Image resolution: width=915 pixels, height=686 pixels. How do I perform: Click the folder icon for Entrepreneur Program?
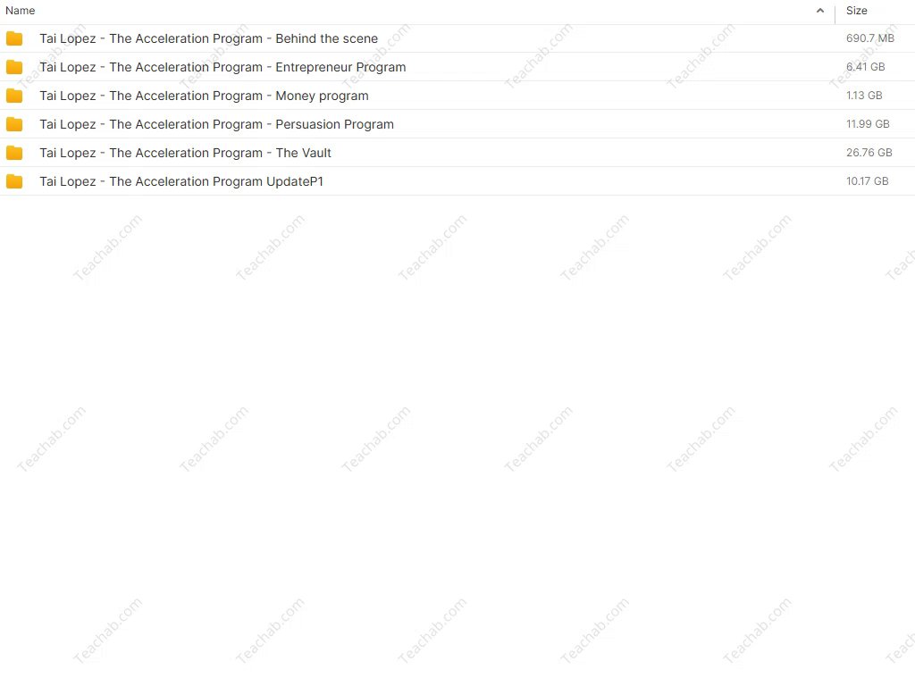[x=14, y=67]
